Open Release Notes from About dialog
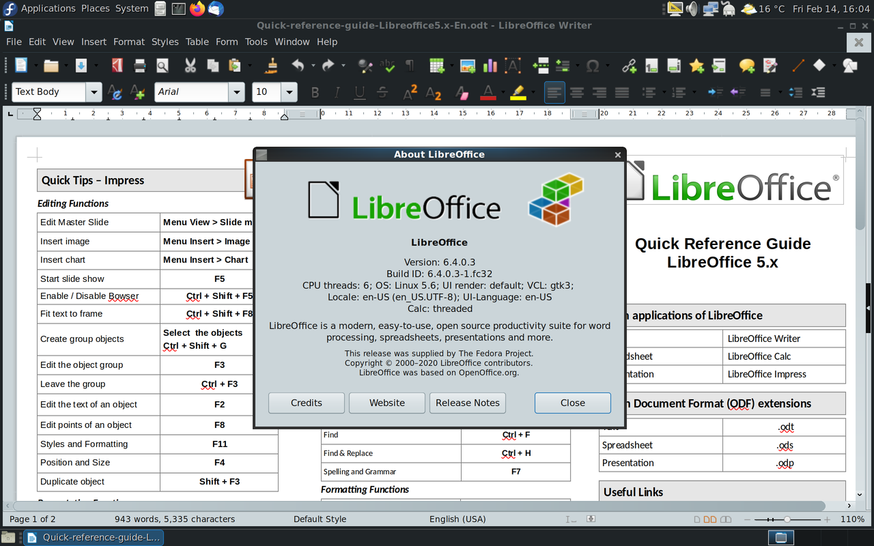The width and height of the screenshot is (874, 546). [x=468, y=403]
